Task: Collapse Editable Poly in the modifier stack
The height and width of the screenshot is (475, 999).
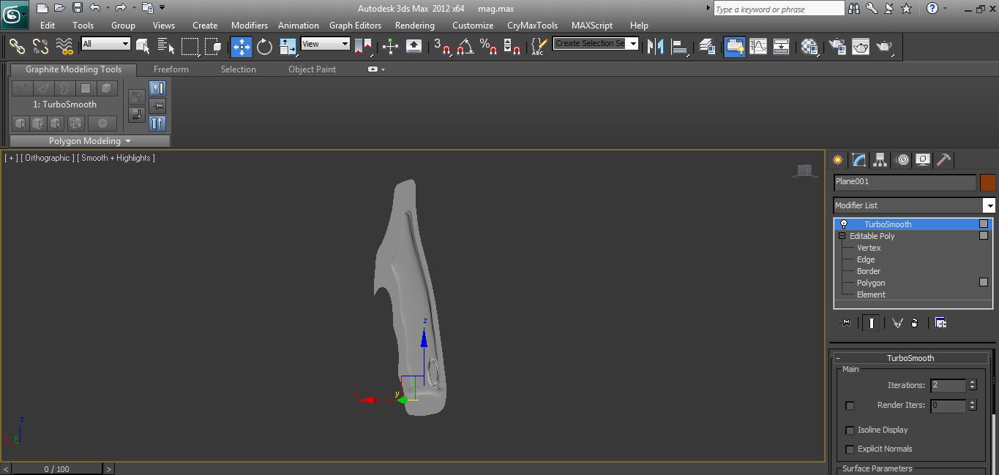Action: click(842, 235)
